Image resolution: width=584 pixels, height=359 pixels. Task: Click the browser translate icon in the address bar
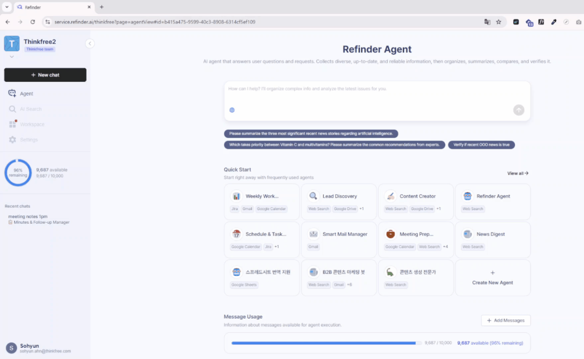pos(487,22)
